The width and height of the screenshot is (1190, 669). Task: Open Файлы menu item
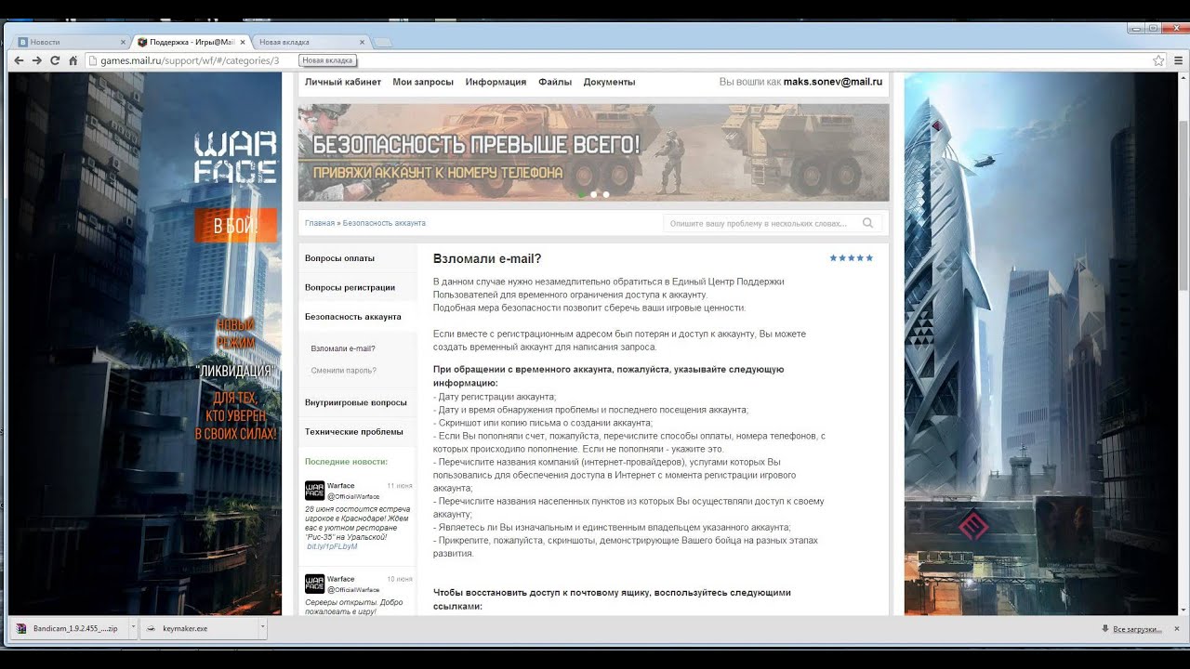click(x=555, y=82)
